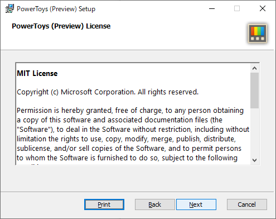Click the license scrollbar thumb
Screen dimensions: 276x219
point(254,91)
